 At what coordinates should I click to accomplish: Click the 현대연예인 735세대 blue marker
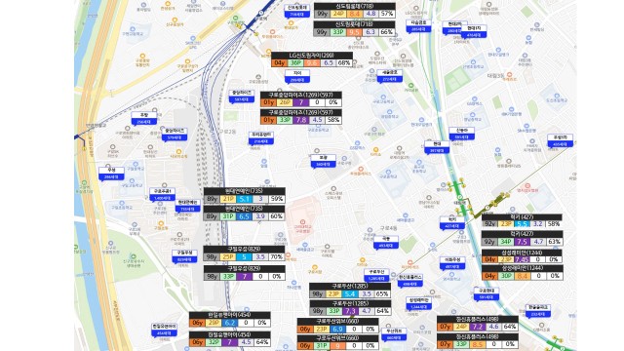click(x=187, y=206)
